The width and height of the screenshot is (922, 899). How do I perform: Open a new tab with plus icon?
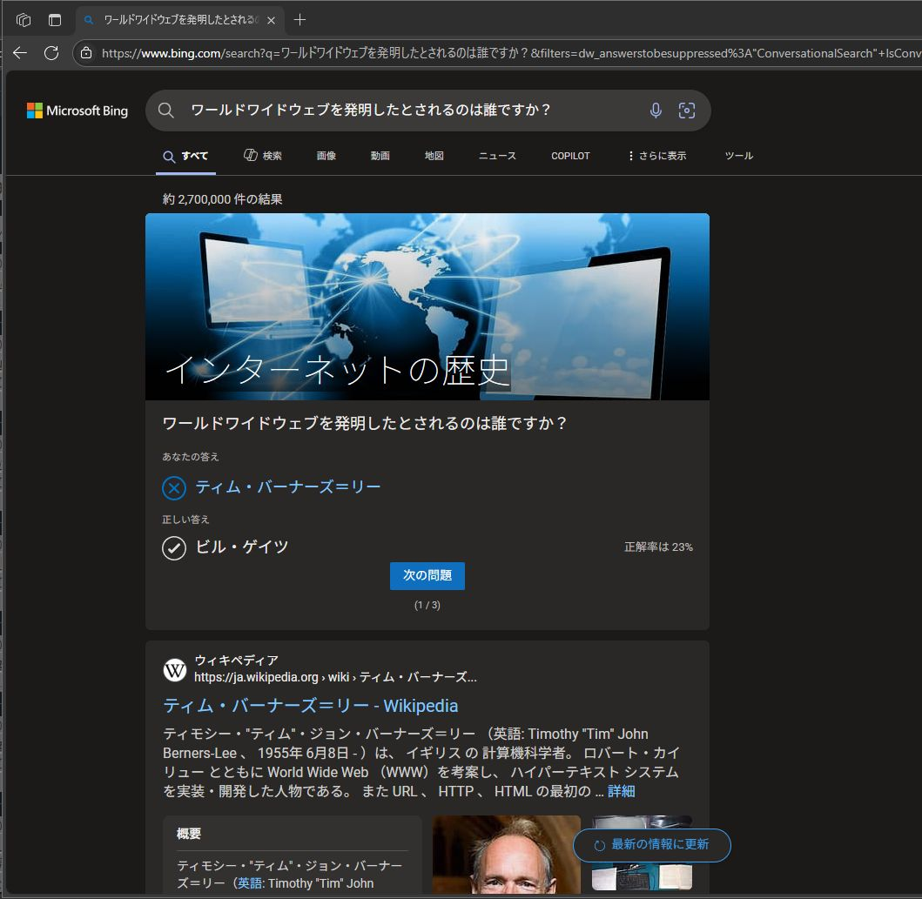(299, 20)
